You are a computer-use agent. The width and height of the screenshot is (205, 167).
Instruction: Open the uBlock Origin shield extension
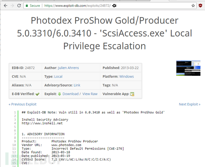pos(200,6)
